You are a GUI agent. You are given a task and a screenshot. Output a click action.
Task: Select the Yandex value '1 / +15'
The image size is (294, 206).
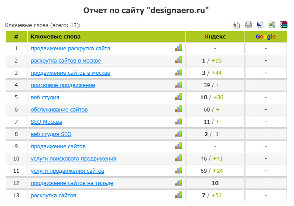(212, 61)
